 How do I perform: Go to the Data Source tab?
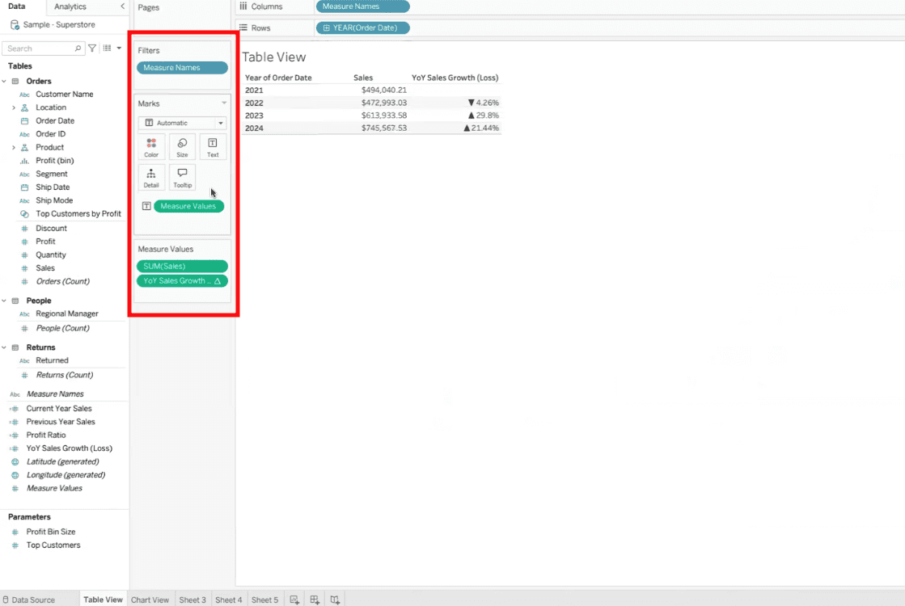[x=34, y=600]
